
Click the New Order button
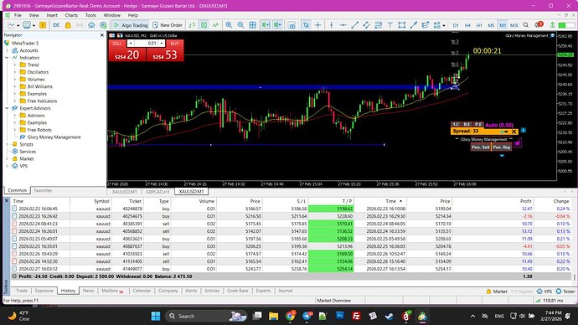[168, 25]
